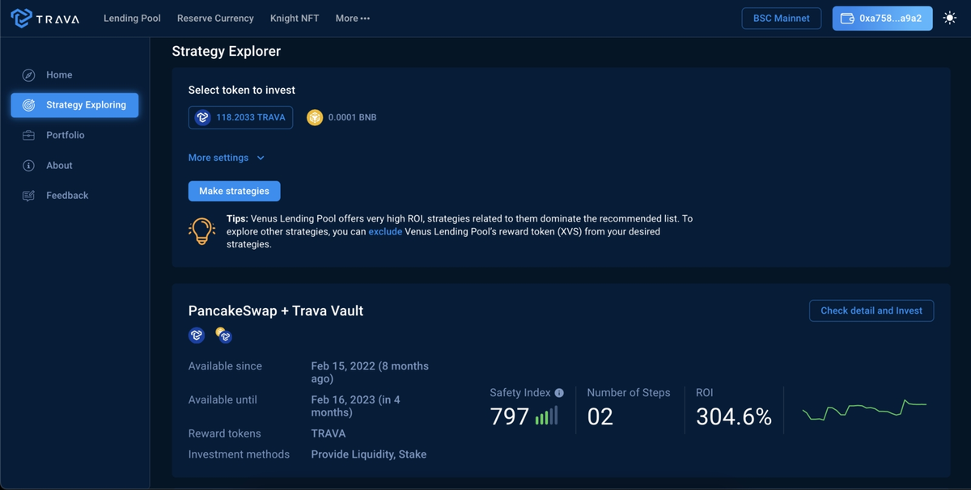Click wallet icon in address button

click(847, 19)
